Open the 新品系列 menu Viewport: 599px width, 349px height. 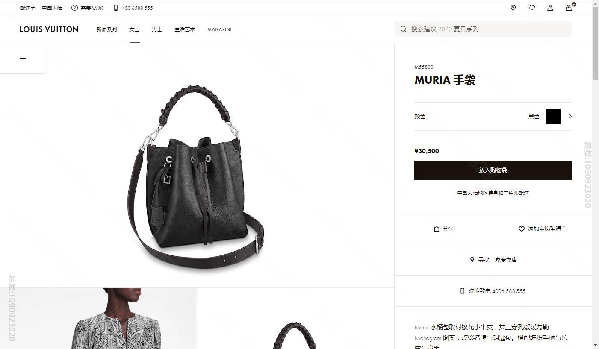point(106,29)
